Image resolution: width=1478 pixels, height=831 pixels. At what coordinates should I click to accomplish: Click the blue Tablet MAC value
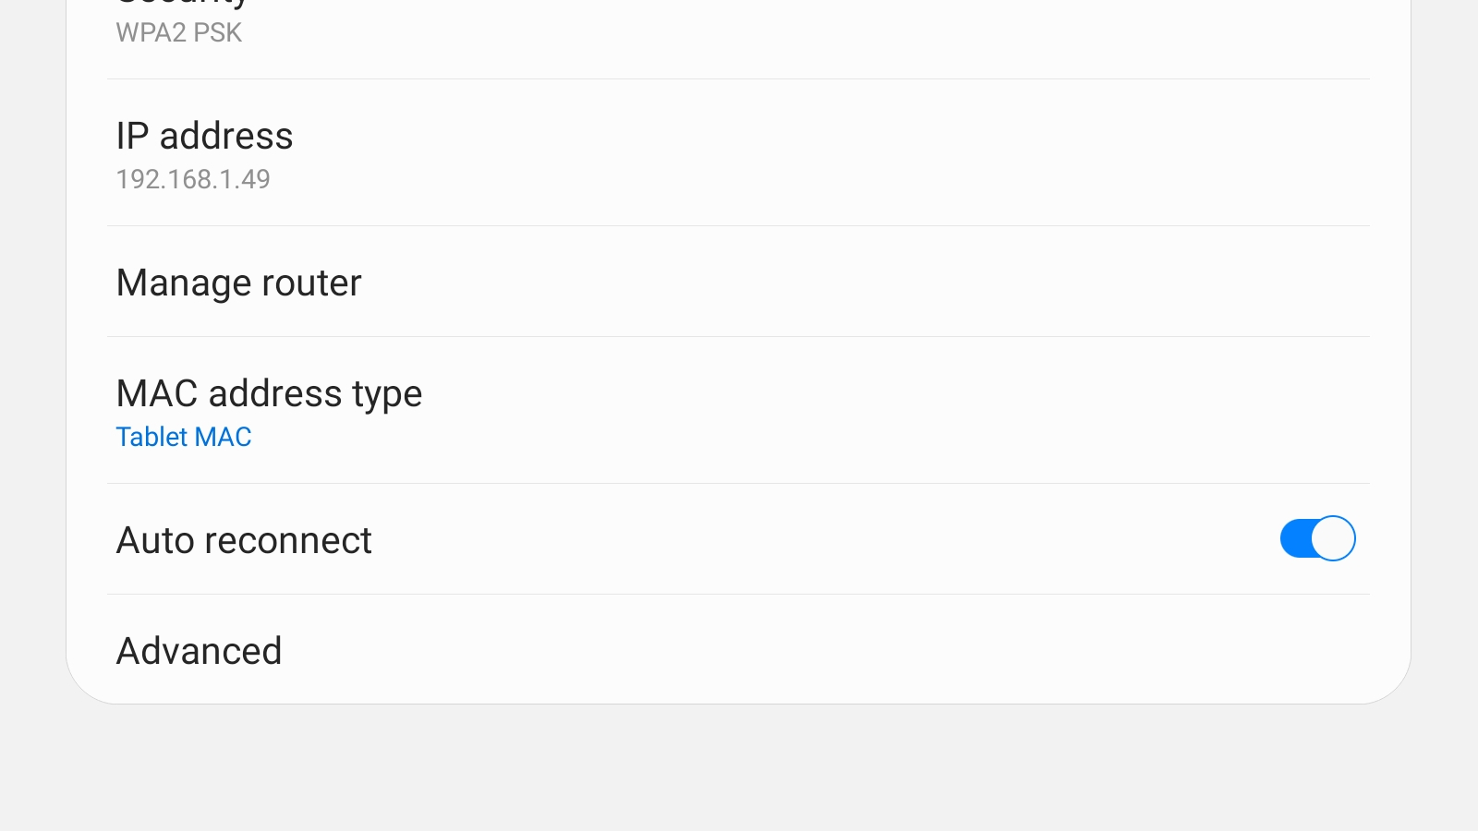[x=184, y=437]
